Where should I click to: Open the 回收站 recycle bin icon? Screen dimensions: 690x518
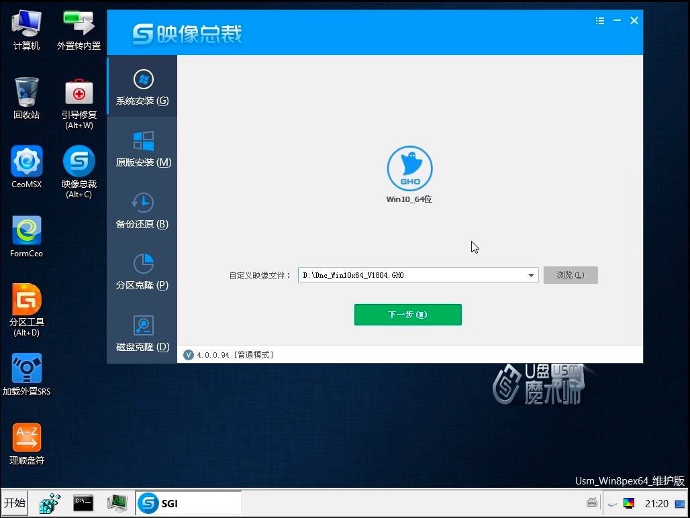pyautogui.click(x=26, y=98)
